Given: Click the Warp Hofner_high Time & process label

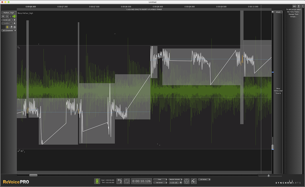Looking at the screenshot, I should pyautogui.click(x=278, y=91).
